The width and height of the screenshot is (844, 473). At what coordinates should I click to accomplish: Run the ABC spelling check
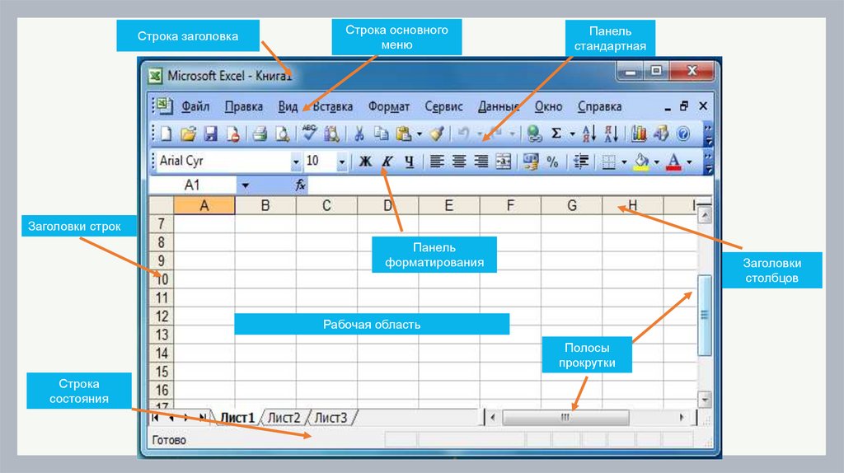[310, 133]
